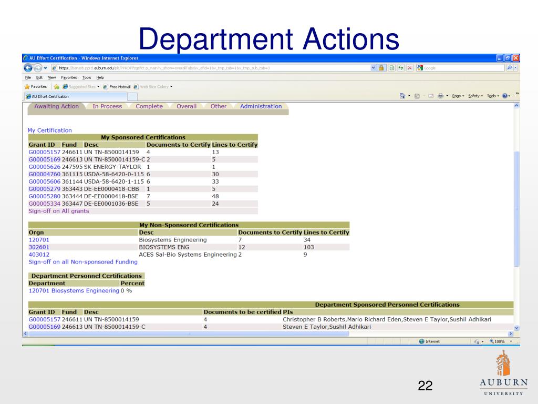Image resolution: width=538 pixels, height=404 pixels.
Task: Click the Internet zone globe icon
Action: tap(422, 341)
